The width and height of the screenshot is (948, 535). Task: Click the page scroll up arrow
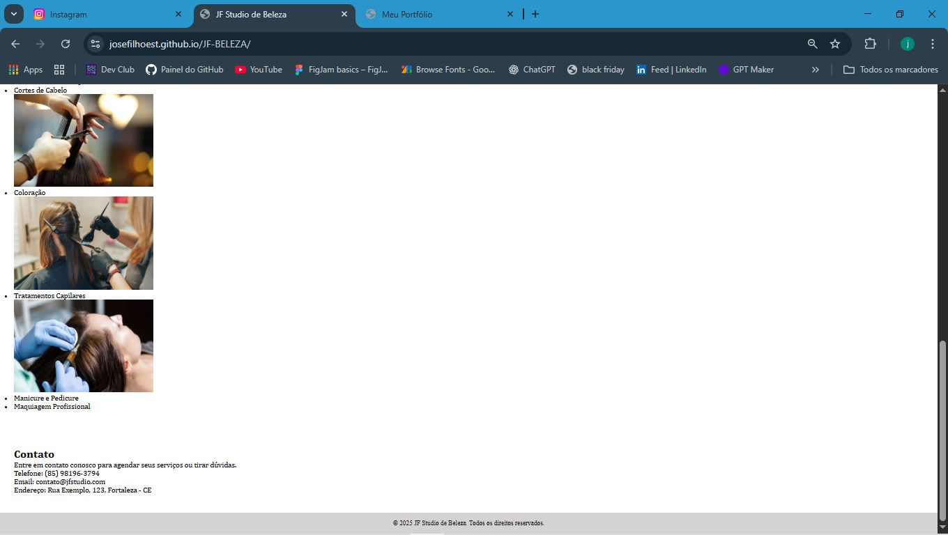(x=942, y=90)
